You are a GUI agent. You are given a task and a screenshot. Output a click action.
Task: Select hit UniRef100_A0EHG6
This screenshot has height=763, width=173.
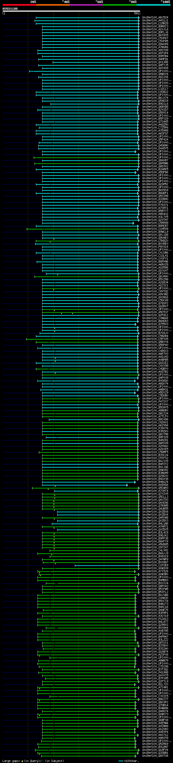(x=155, y=485)
